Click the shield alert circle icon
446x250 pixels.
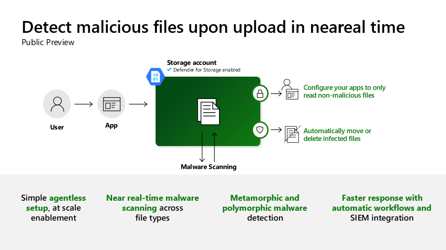click(260, 130)
